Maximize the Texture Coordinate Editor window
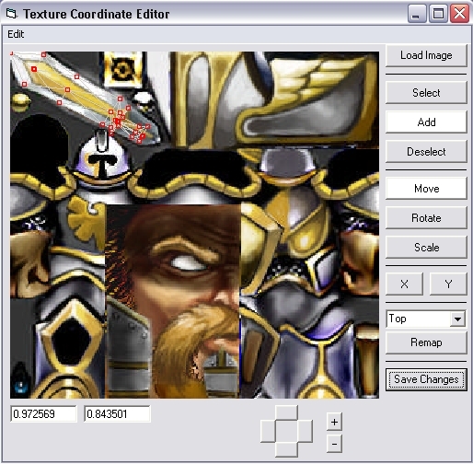This screenshot has height=464, width=473. 438,14
